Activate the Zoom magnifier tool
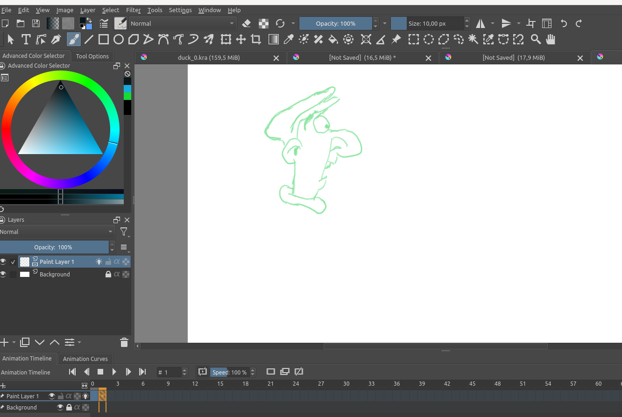This screenshot has width=622, height=417. click(x=536, y=40)
